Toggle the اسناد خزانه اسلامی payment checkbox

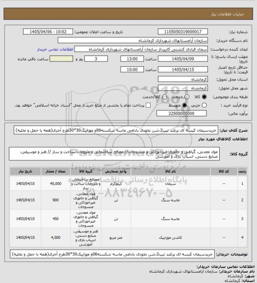click(148, 105)
